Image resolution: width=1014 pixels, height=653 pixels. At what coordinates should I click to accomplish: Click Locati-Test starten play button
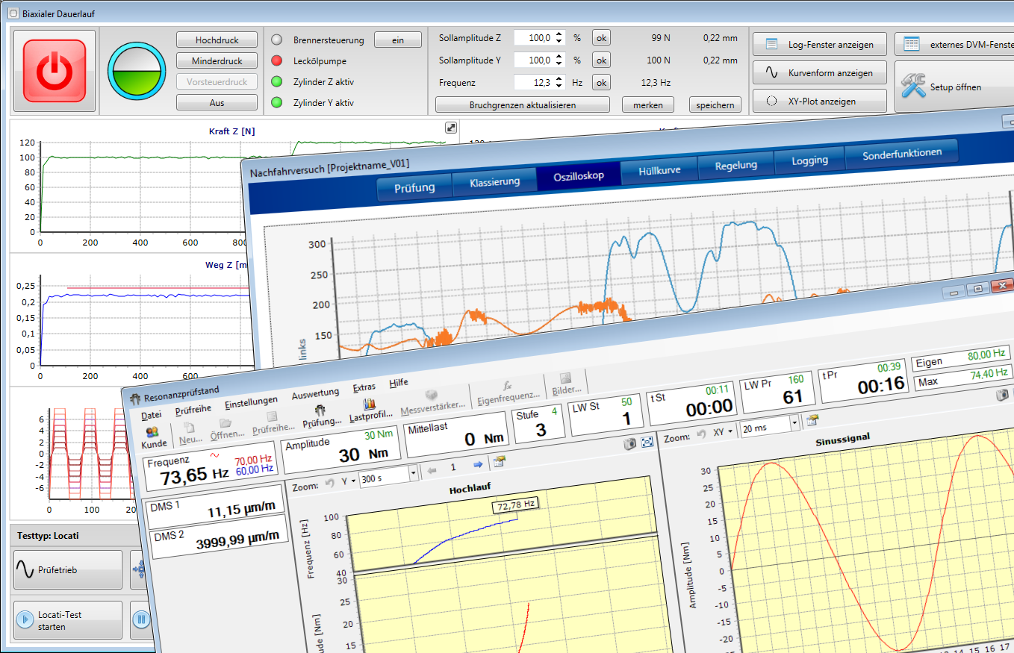tap(67, 620)
